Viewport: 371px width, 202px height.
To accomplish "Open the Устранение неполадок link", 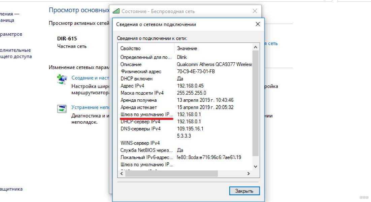I will [89, 108].
